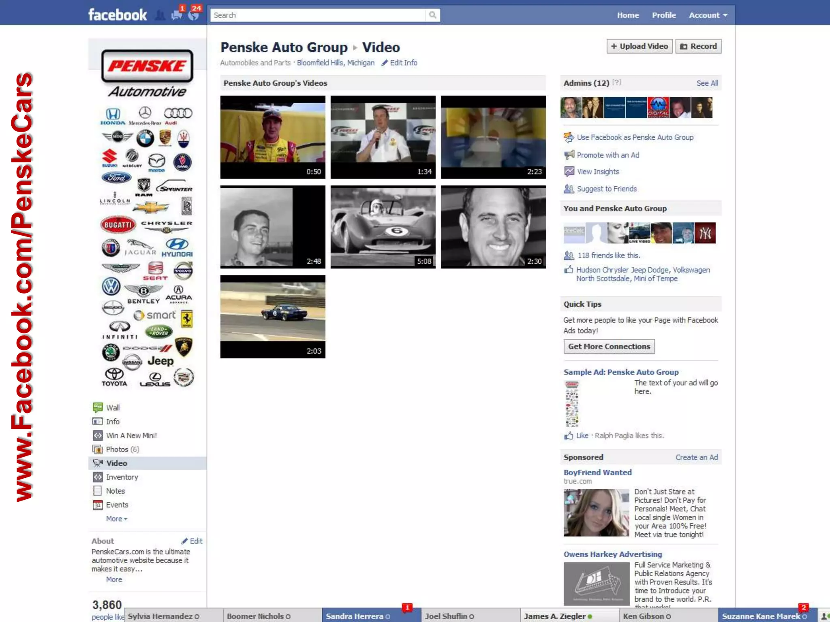
Task: Expand the Account dropdown menu
Action: [708, 15]
